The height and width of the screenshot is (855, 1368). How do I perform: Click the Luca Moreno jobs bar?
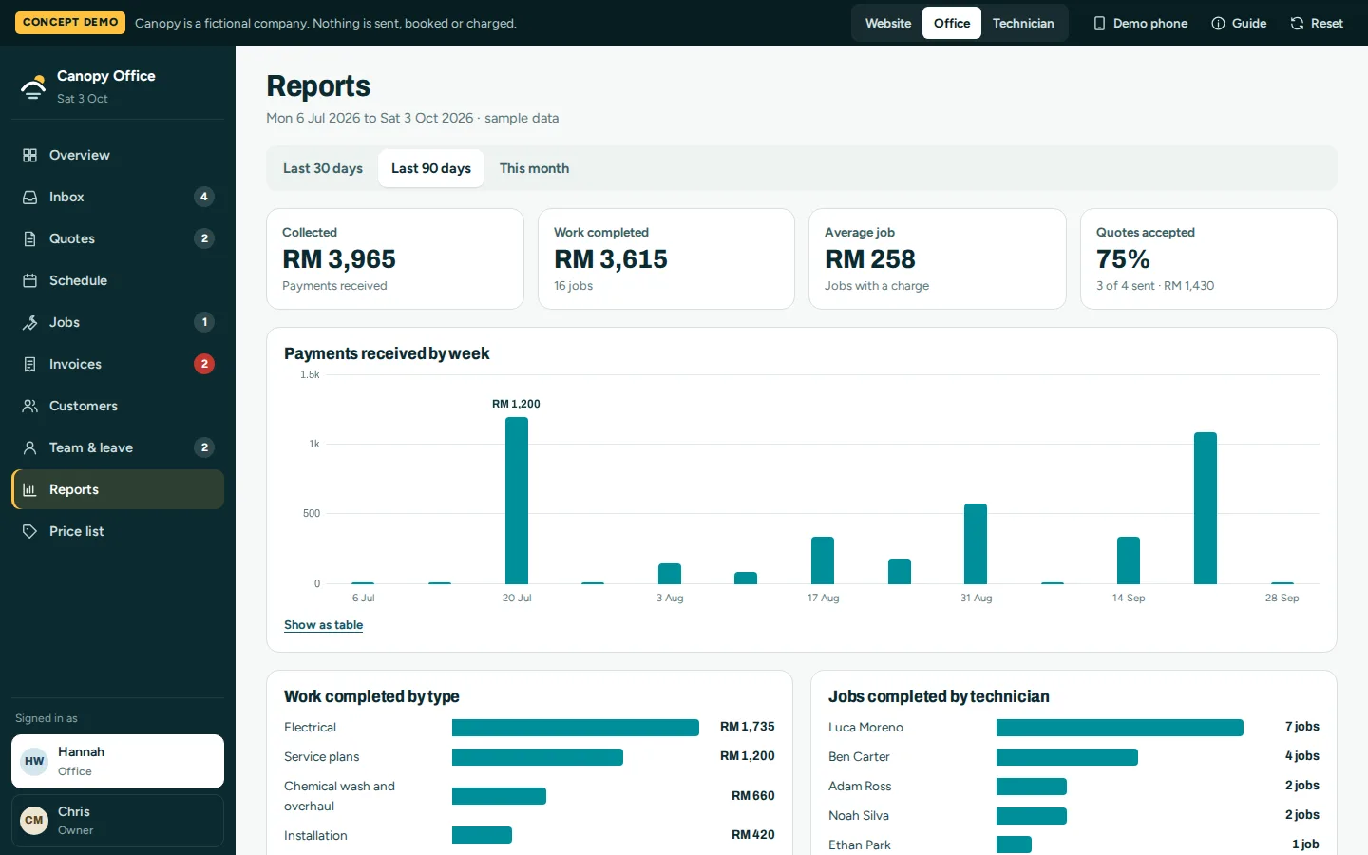coord(1120,728)
